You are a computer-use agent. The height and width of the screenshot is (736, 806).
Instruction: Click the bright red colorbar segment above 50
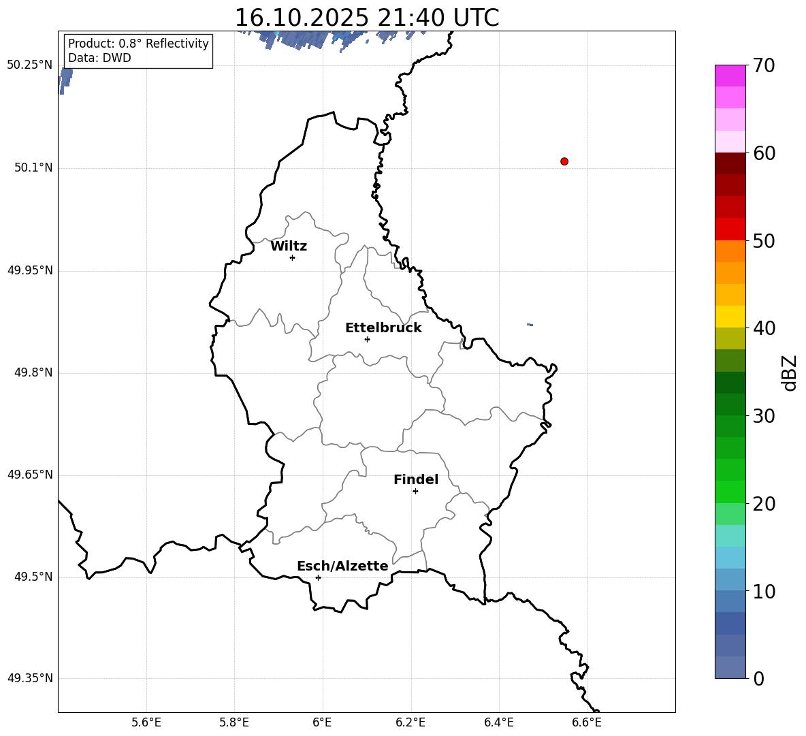point(730,229)
